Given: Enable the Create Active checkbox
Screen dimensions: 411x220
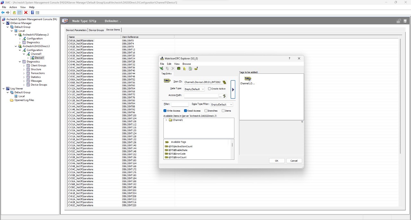Looking at the screenshot, I should (x=209, y=89).
